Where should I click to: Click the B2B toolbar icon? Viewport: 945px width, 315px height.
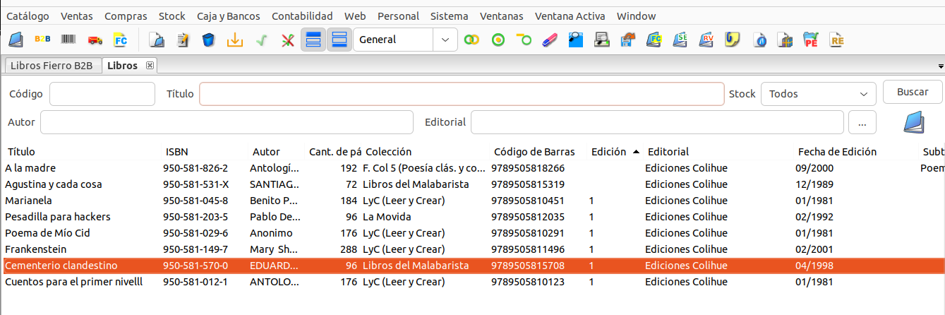click(42, 40)
